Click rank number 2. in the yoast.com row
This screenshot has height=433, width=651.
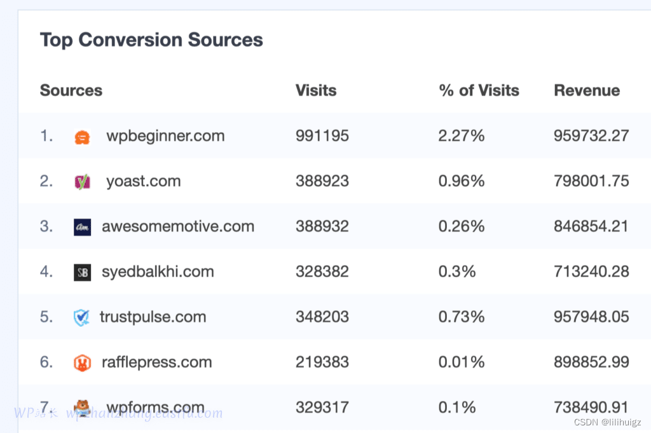[x=46, y=181]
